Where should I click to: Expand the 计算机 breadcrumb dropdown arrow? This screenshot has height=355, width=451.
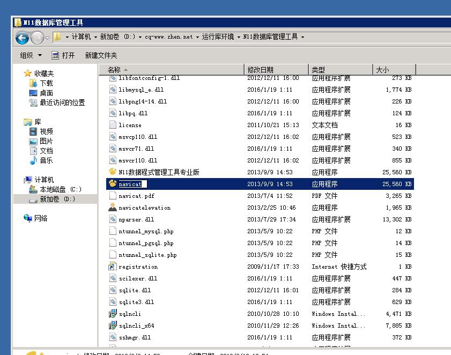point(95,37)
